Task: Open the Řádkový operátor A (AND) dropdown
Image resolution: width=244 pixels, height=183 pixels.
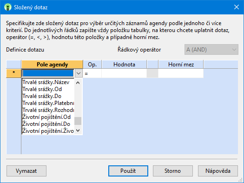Action: click(211, 50)
